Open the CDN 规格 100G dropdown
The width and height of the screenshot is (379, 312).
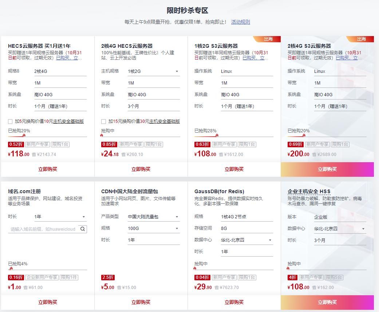click(x=154, y=229)
